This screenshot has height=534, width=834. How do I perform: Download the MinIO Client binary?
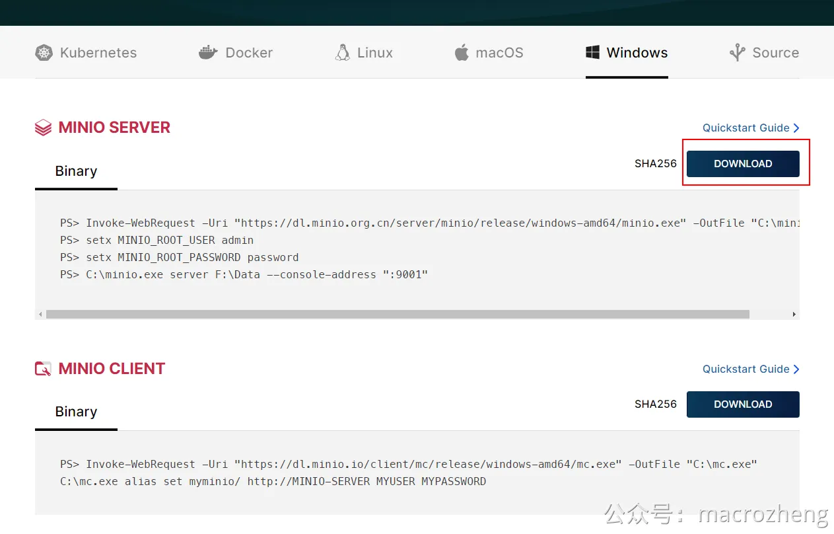pyautogui.click(x=743, y=404)
